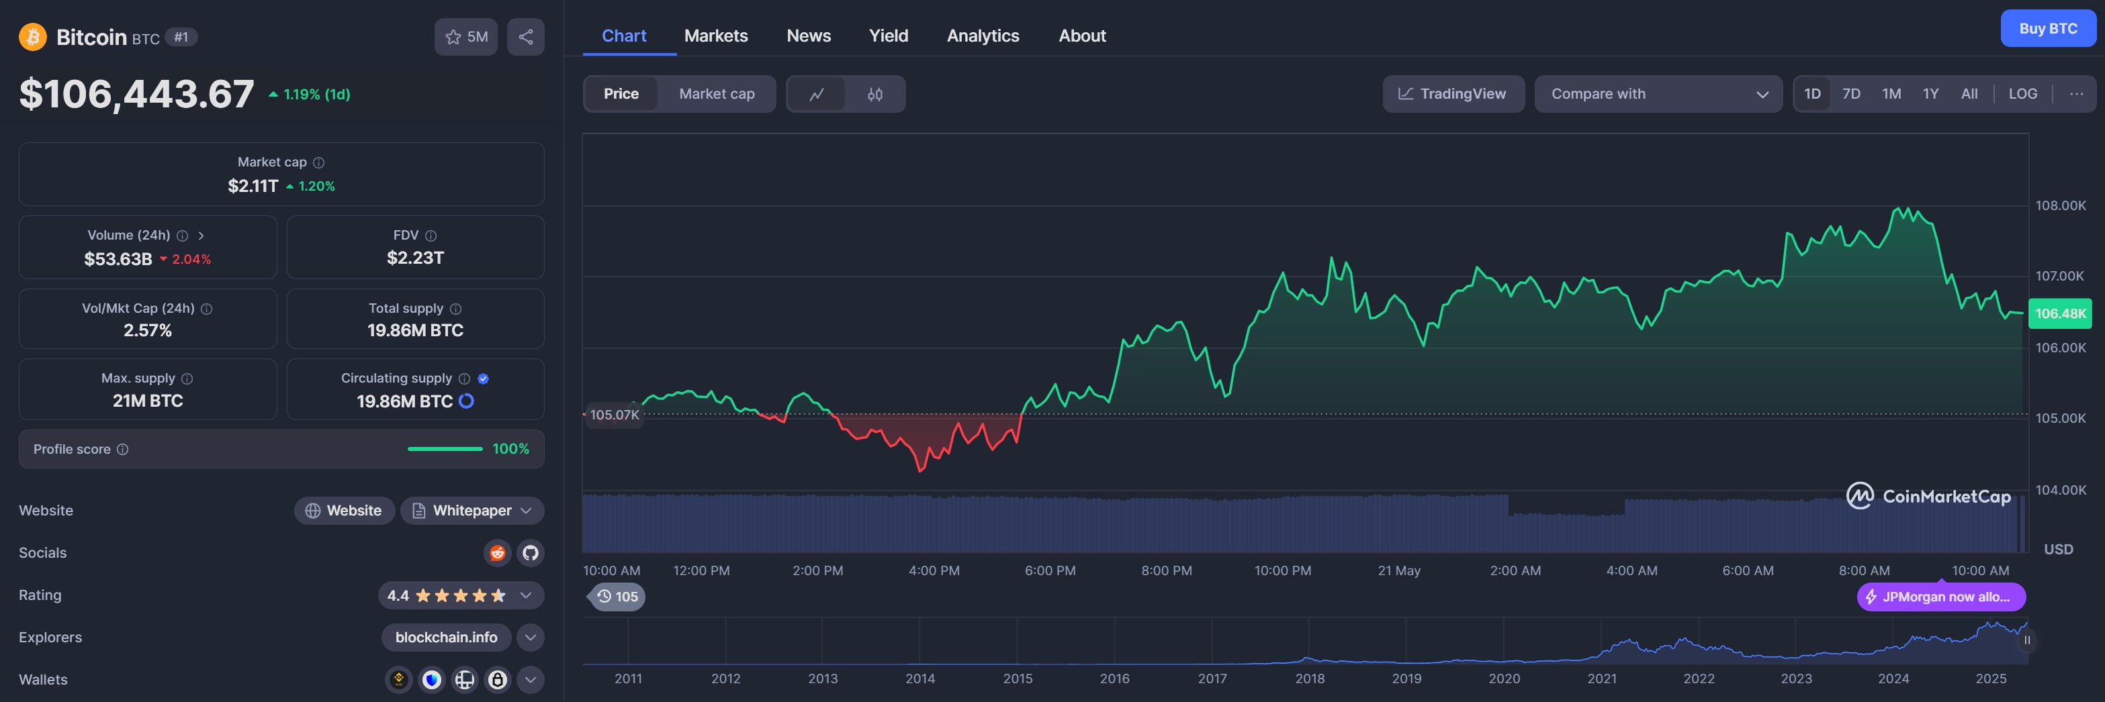Click 2021 on the mini history chart
Image resolution: width=2105 pixels, height=702 pixels.
(x=1602, y=679)
